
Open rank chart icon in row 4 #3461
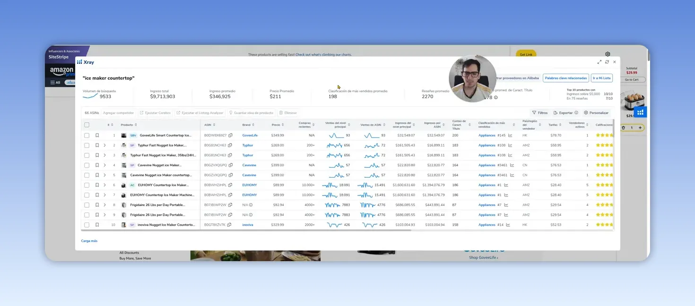(x=512, y=165)
